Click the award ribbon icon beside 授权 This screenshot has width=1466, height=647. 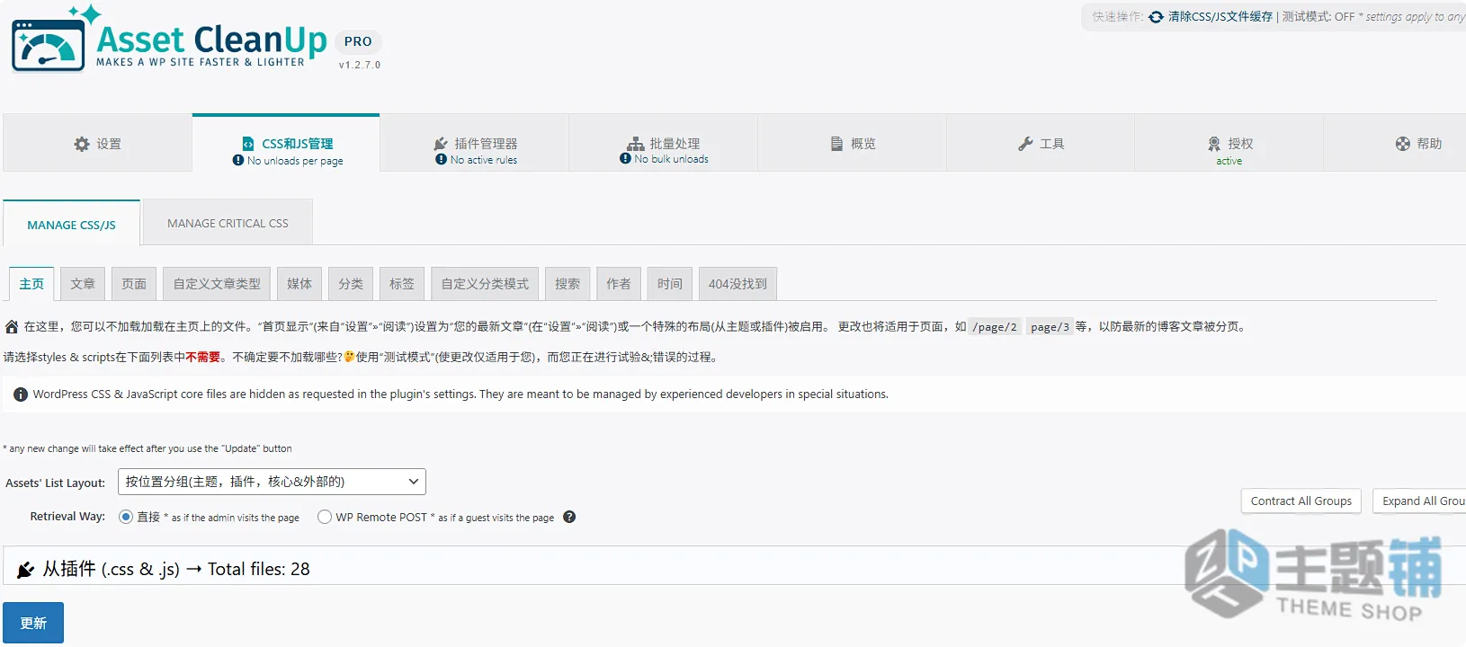(1214, 144)
